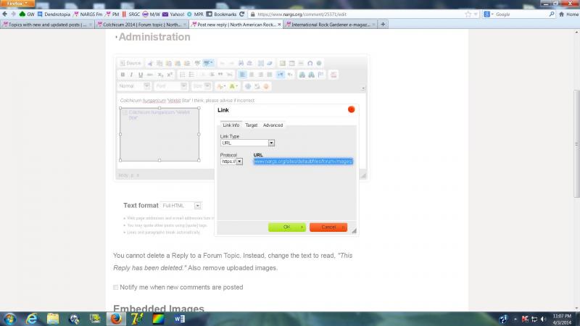The height and width of the screenshot is (326, 580).
Task: Click the Firefox icon in the taskbar
Action: coord(115,318)
